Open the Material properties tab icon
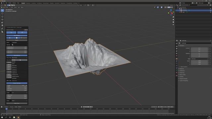 pos(177,73)
